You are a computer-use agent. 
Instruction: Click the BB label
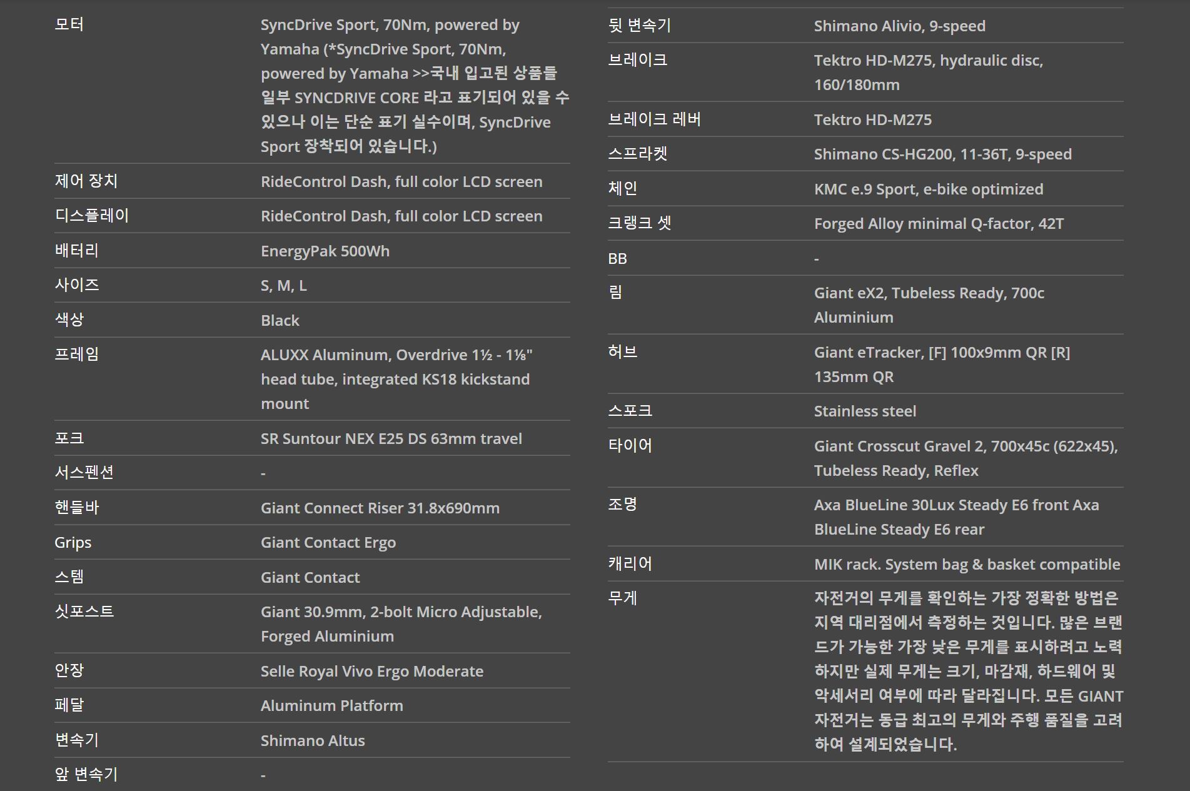[617, 258]
